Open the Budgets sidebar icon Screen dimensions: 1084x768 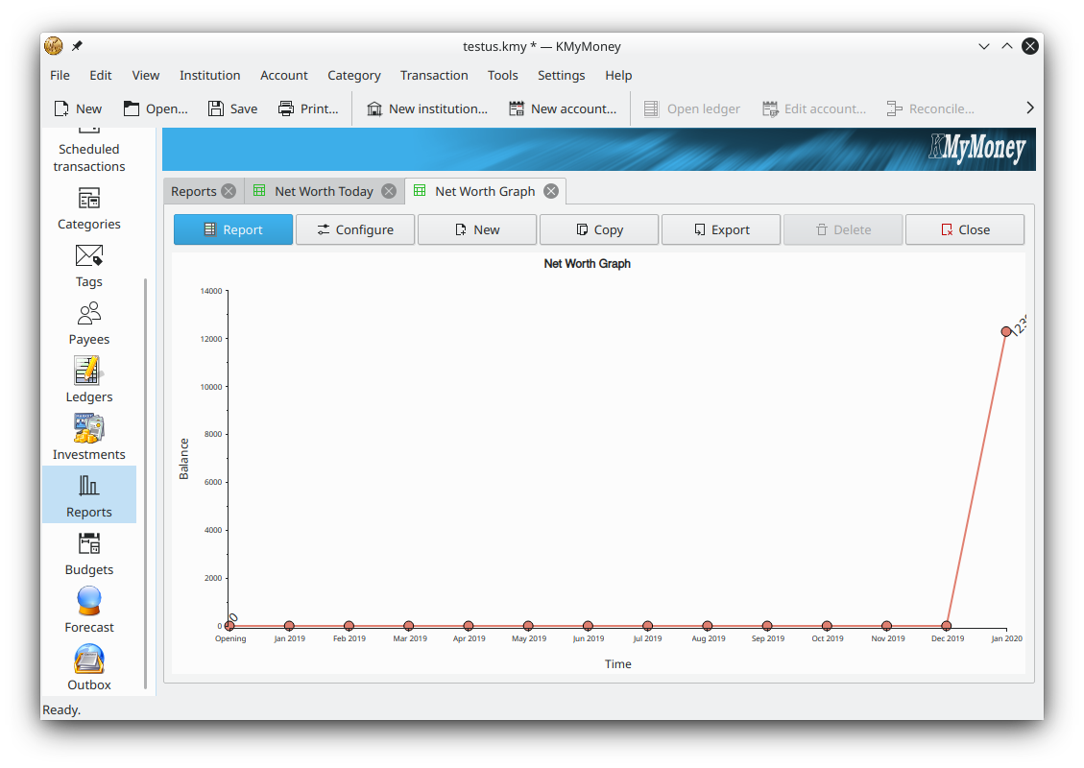88,552
